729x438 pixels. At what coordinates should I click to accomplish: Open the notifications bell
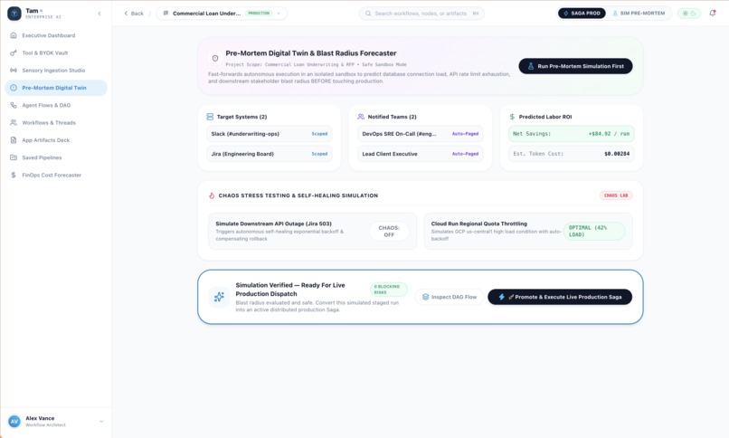[712, 14]
